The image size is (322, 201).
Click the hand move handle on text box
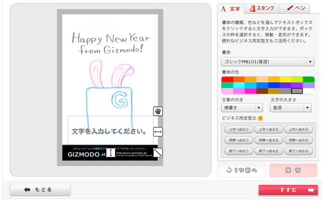click(157, 111)
